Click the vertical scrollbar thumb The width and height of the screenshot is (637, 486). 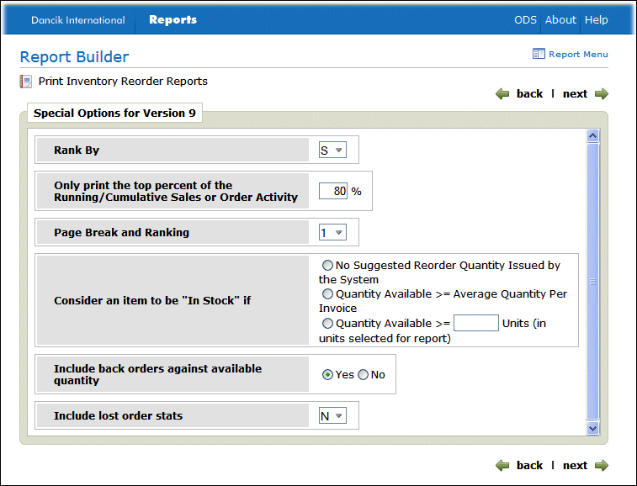click(592, 282)
